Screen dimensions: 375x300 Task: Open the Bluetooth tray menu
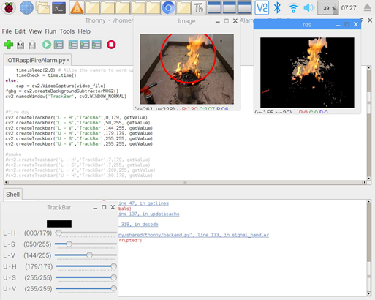[277, 8]
